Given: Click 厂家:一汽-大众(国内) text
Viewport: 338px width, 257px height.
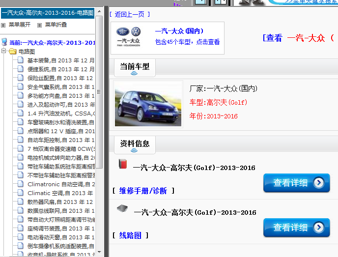Looking at the screenshot, I should 224,88.
